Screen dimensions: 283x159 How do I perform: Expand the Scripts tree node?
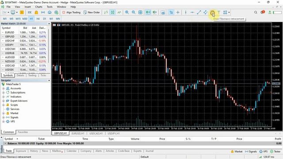point(3,105)
